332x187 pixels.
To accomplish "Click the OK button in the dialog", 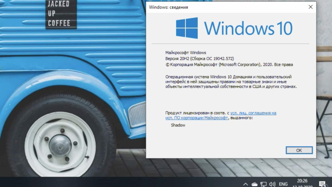I will coord(299,150).
